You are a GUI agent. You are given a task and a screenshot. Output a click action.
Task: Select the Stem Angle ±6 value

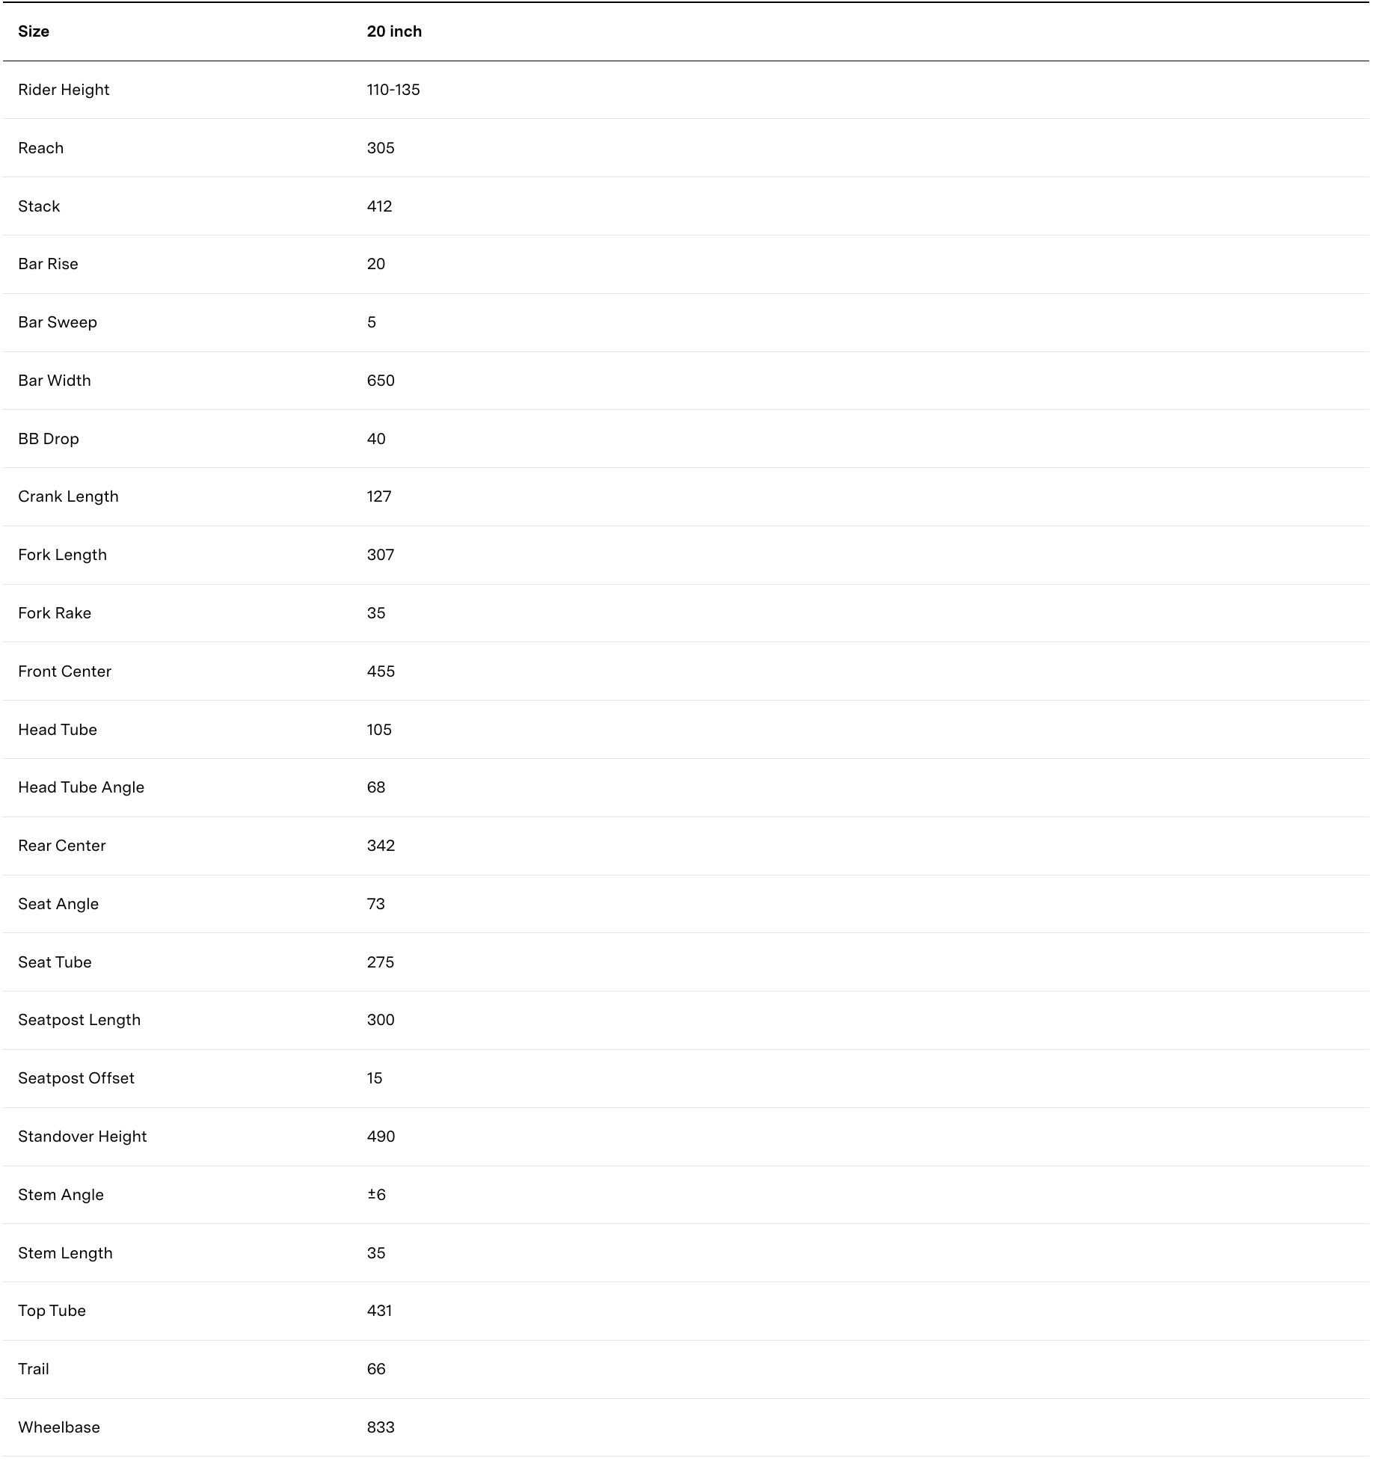(x=376, y=1195)
